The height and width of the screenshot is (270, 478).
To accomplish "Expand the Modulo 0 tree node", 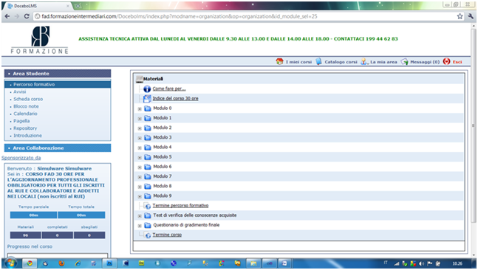I will point(140,109).
